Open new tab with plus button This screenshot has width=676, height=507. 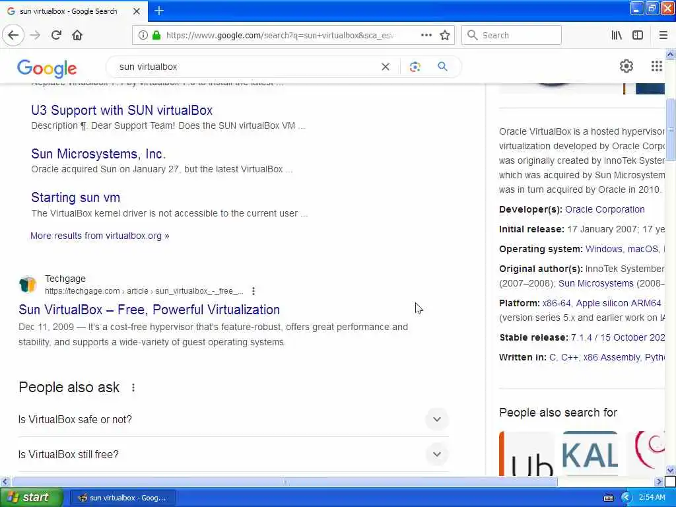(x=159, y=11)
